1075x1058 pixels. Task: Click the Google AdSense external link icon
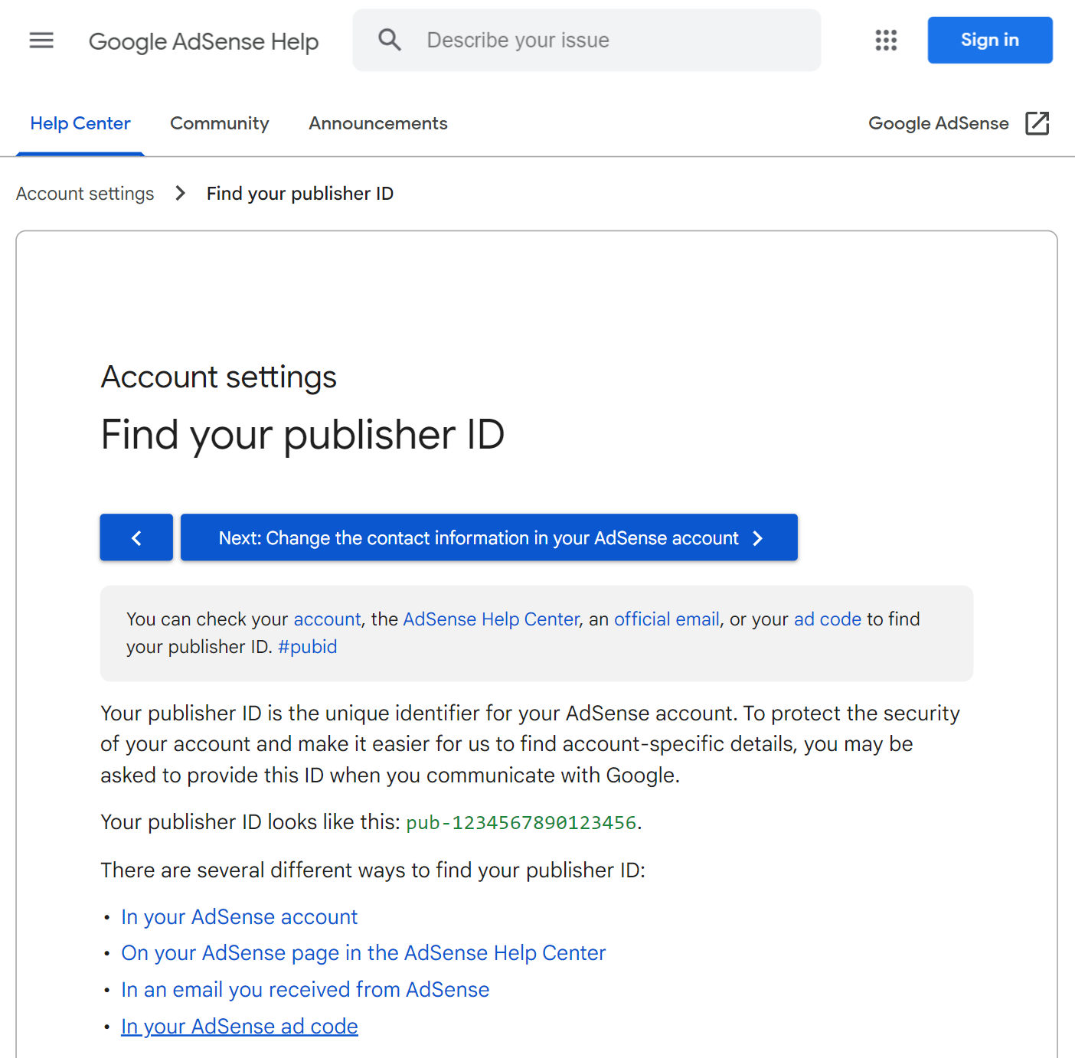pos(1037,123)
